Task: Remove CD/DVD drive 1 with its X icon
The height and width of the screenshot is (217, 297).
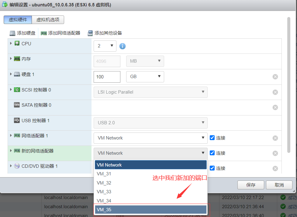Action: 275,168
